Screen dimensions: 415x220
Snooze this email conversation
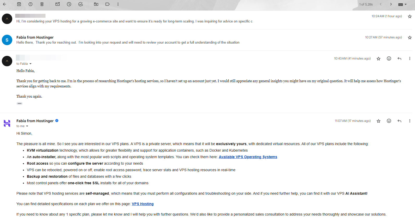point(69,4)
